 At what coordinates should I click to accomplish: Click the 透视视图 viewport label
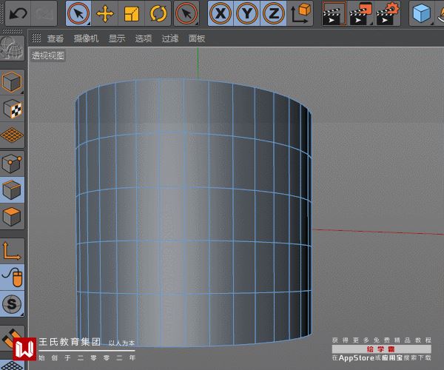48,55
